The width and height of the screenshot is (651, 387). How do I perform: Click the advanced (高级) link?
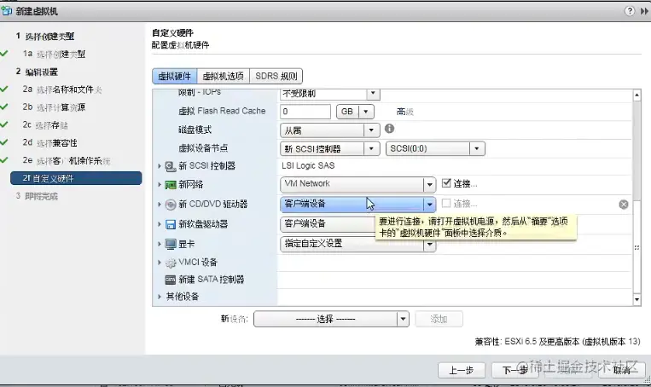pos(405,112)
